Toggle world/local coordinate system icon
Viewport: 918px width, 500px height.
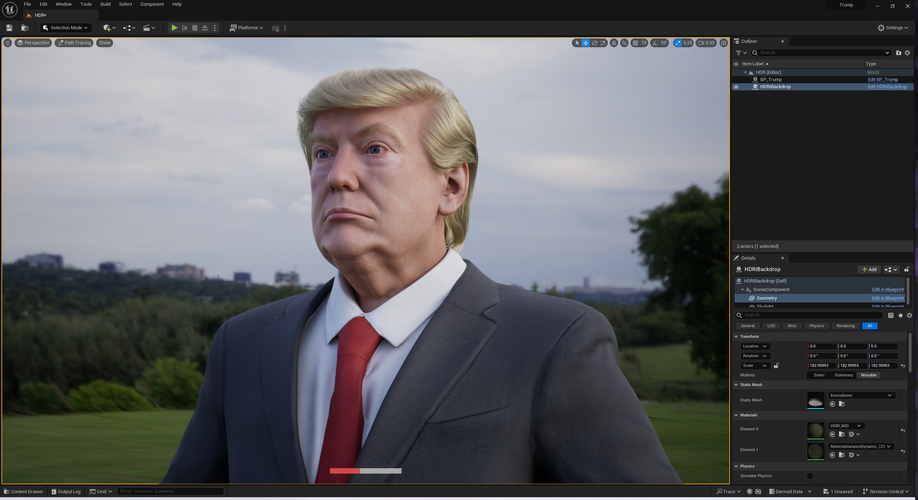pos(614,43)
